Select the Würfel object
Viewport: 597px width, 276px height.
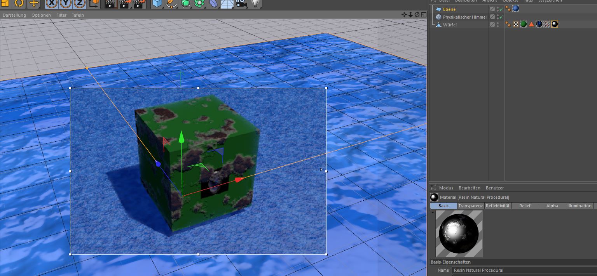point(450,25)
